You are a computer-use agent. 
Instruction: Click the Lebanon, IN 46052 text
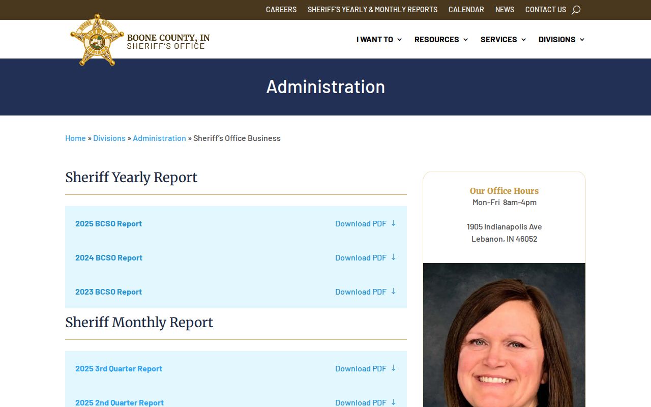click(x=504, y=239)
